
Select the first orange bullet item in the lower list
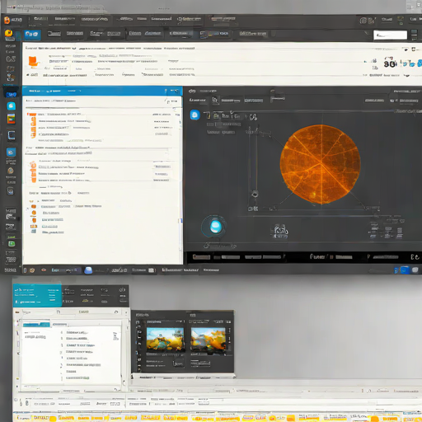pyautogui.click(x=34, y=206)
